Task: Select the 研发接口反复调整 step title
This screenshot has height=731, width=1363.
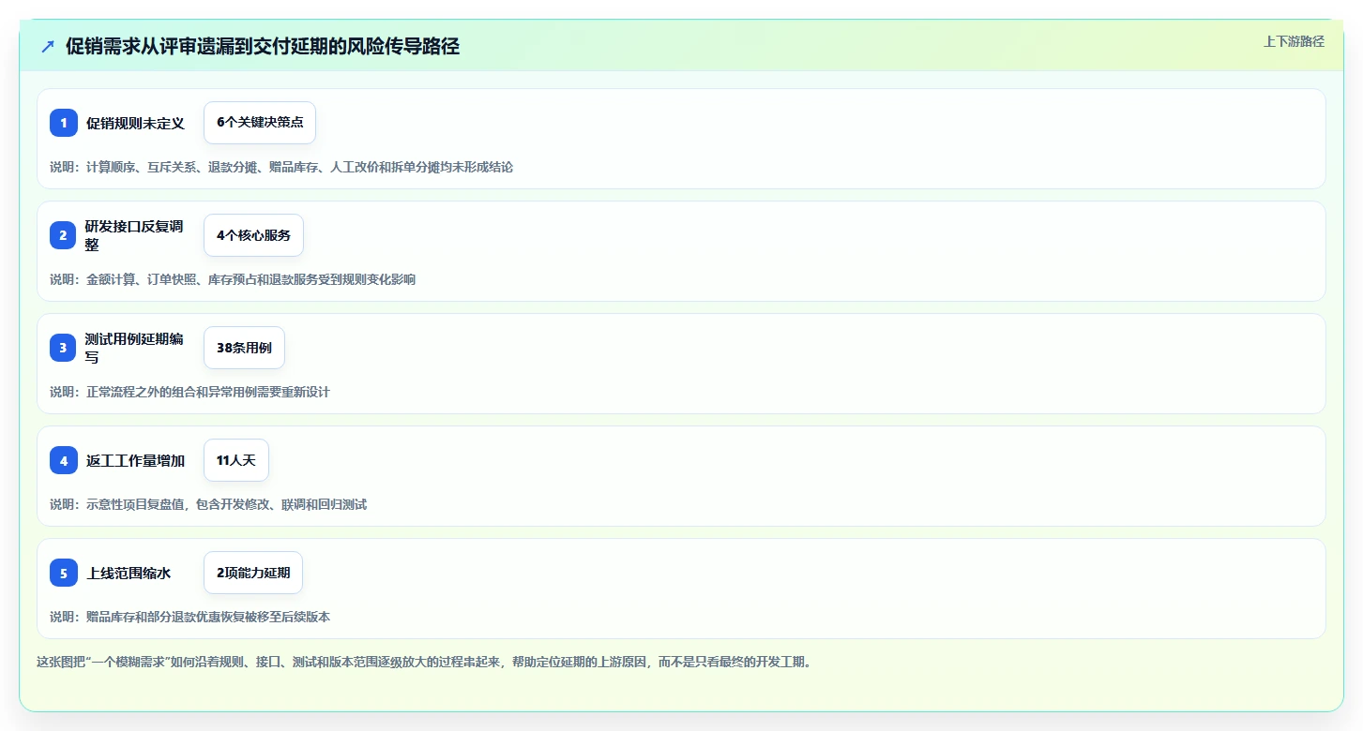Action: click(134, 235)
